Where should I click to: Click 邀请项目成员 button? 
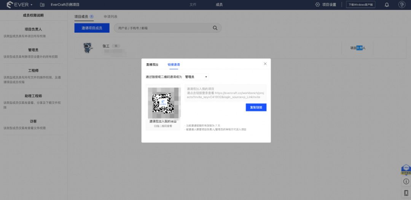click(x=92, y=28)
